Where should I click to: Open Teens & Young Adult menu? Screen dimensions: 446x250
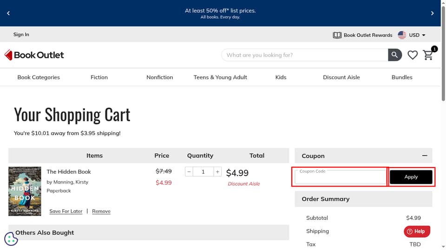[220, 77]
